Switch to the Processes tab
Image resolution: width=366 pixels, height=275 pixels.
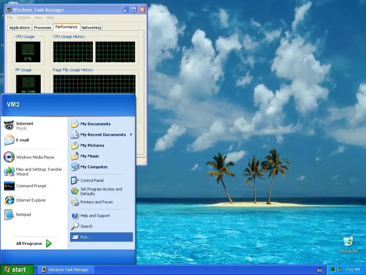click(43, 28)
